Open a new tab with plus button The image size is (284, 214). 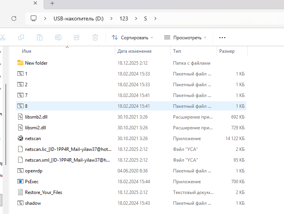click(x=52, y=3)
